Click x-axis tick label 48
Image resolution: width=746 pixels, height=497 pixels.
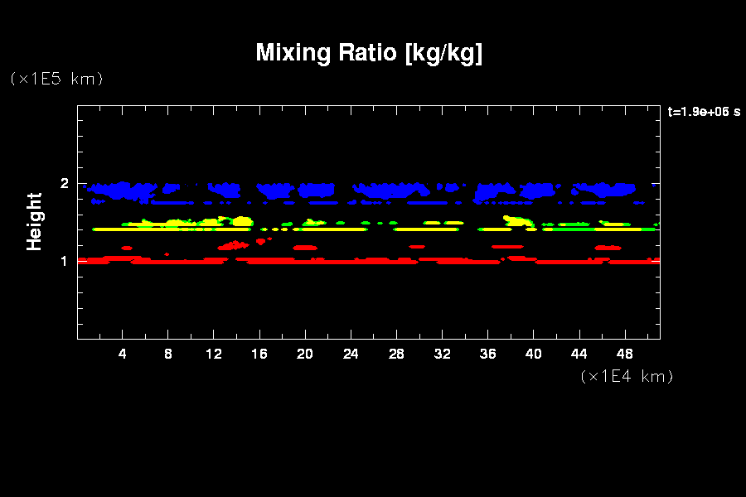[x=624, y=354]
